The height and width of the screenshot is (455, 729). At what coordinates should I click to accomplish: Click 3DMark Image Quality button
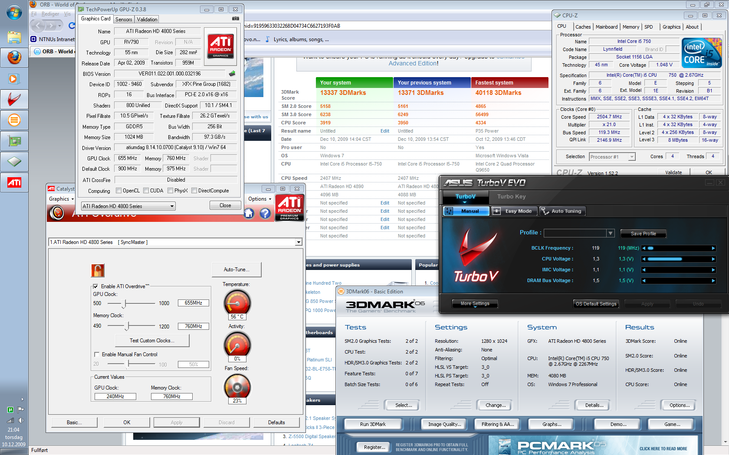point(444,424)
